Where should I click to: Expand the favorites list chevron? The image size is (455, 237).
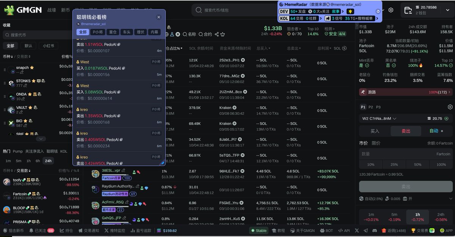pos(41,139)
